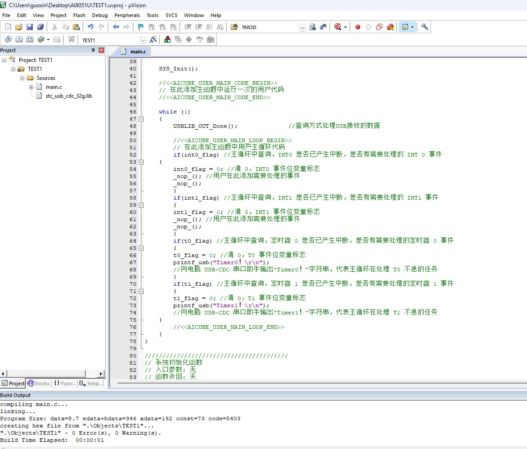Open the dropdown arrow beside debug icon

pos(345,27)
